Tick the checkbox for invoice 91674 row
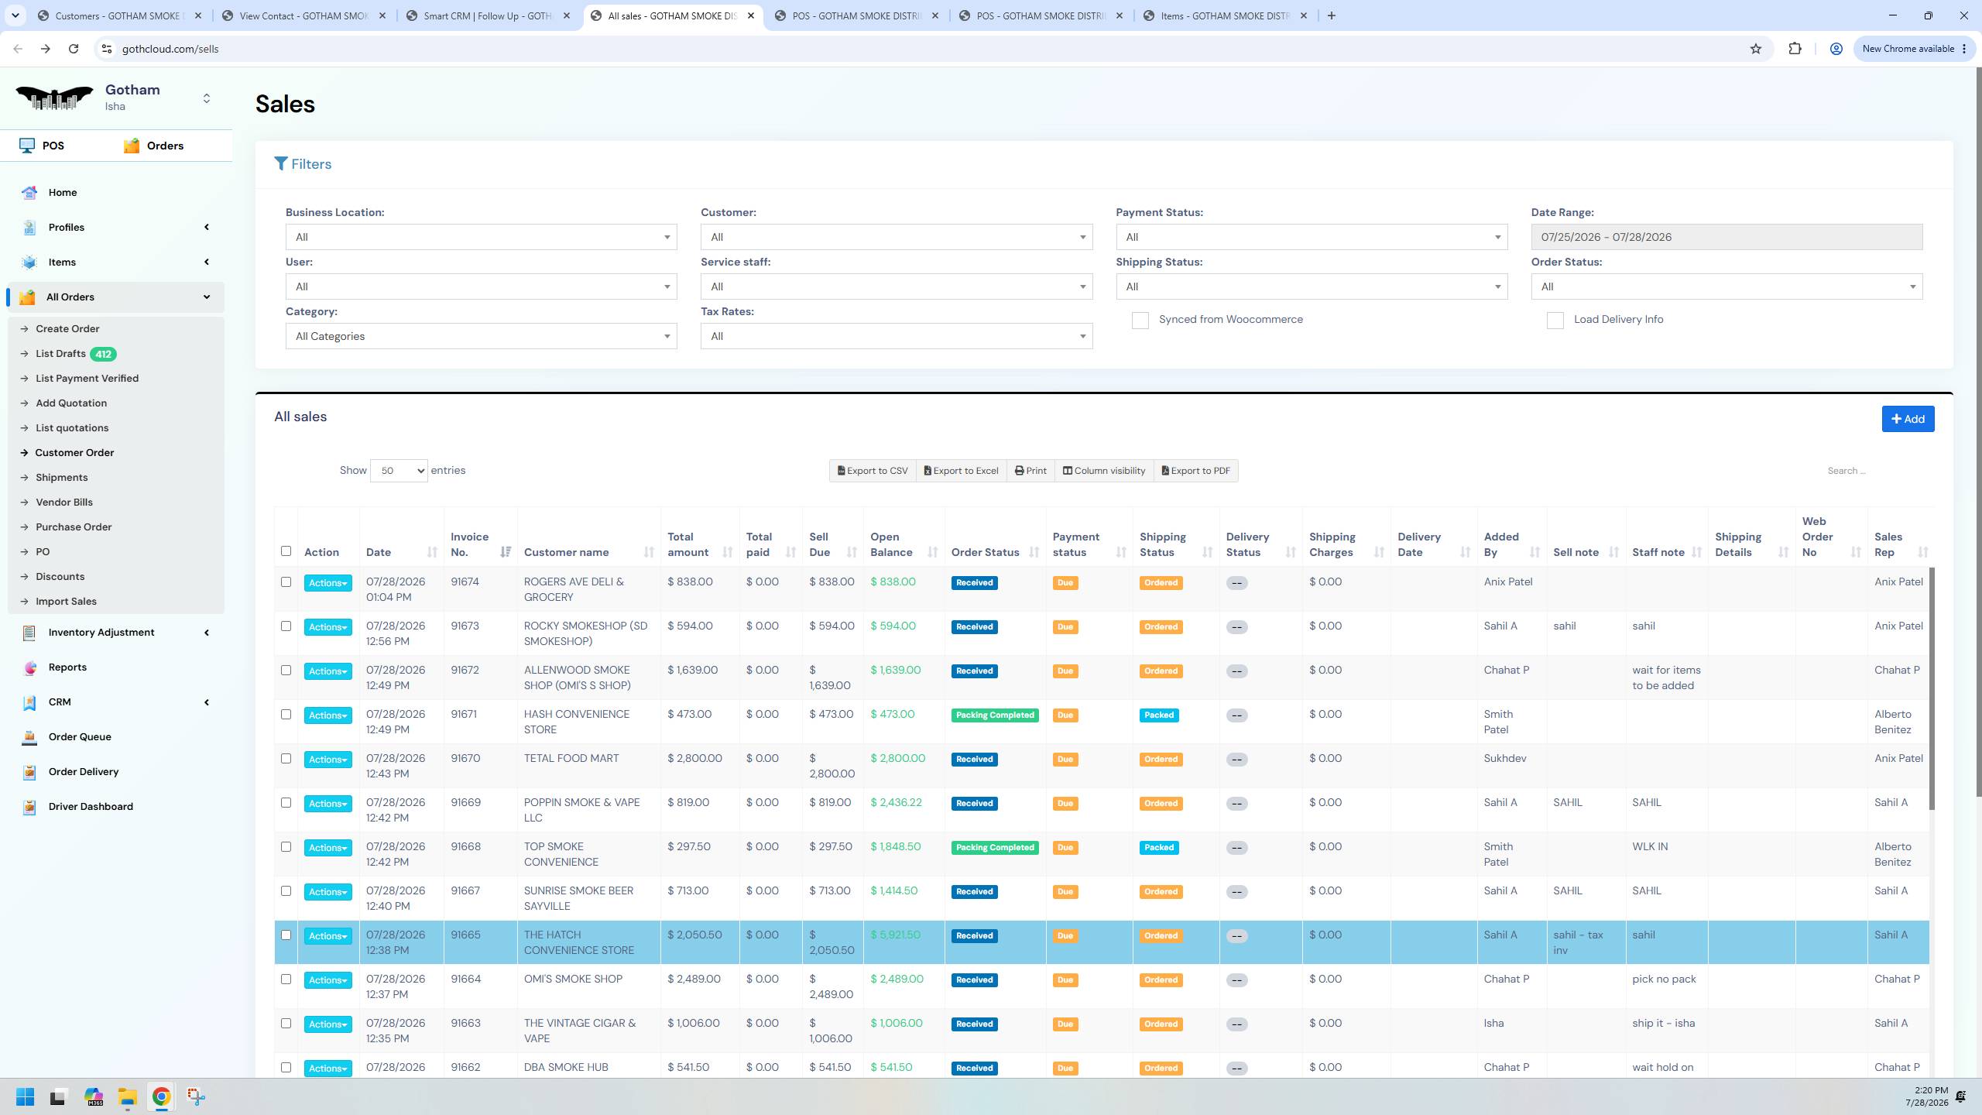The image size is (1982, 1115). (x=286, y=582)
